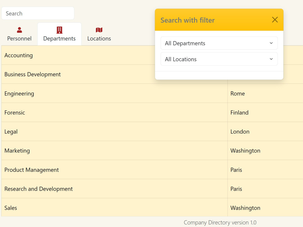Close the Search with filter dialog
The image size is (303, 227).
pos(275,20)
